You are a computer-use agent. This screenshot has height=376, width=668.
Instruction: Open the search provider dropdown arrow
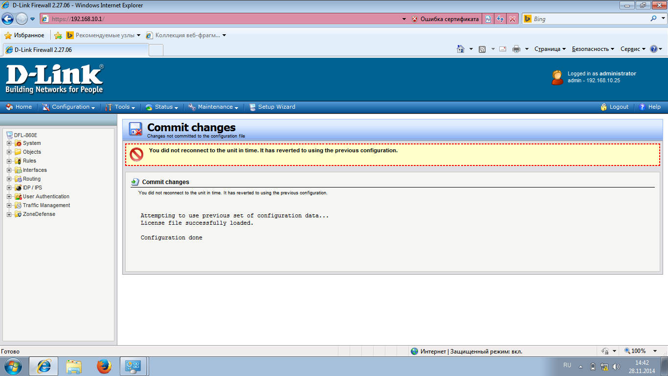coord(663,19)
